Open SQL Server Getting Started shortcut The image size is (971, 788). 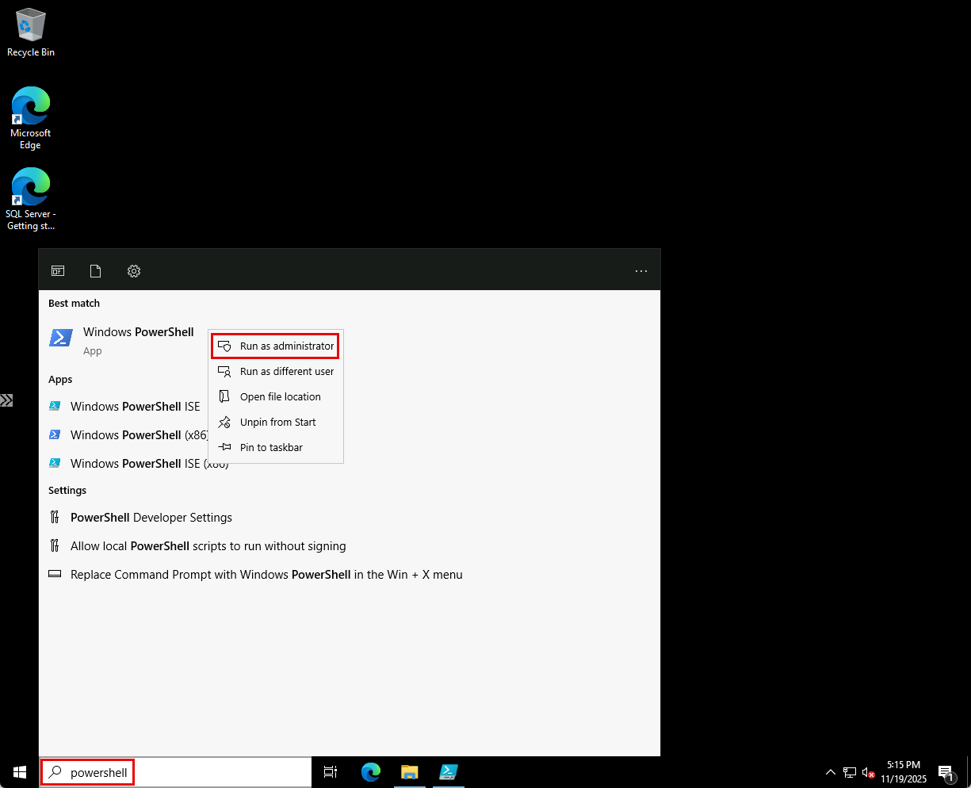click(30, 188)
